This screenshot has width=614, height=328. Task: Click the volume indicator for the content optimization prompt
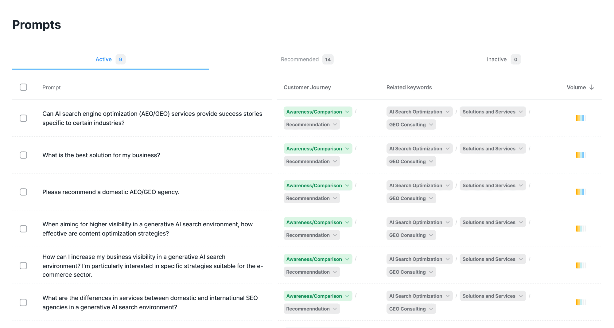pos(581,228)
